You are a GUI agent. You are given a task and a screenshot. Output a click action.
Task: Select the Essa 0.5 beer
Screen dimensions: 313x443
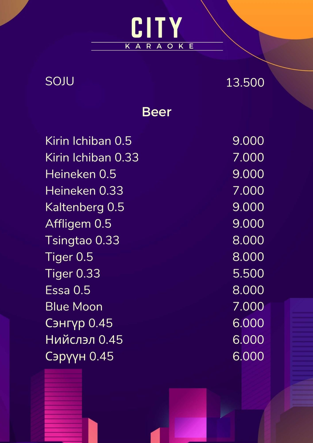tap(68, 290)
